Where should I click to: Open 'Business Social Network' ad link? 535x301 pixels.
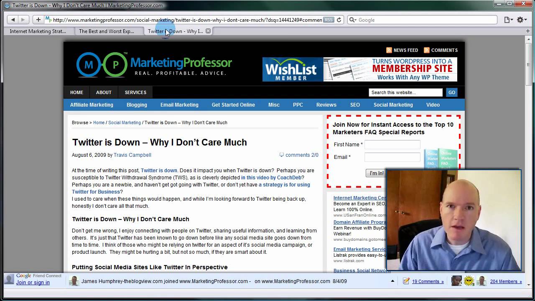point(362,270)
